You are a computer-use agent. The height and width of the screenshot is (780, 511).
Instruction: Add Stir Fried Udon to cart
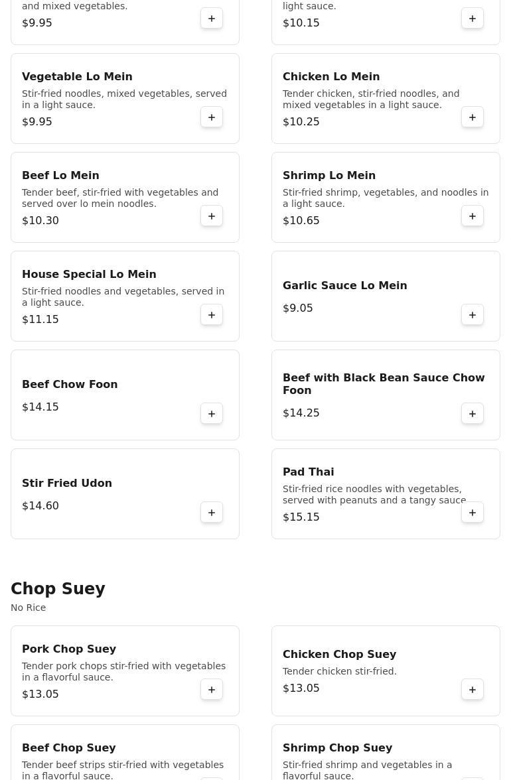[212, 513]
